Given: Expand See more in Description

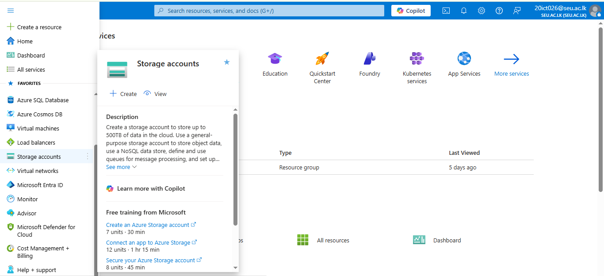Looking at the screenshot, I should pos(122,167).
